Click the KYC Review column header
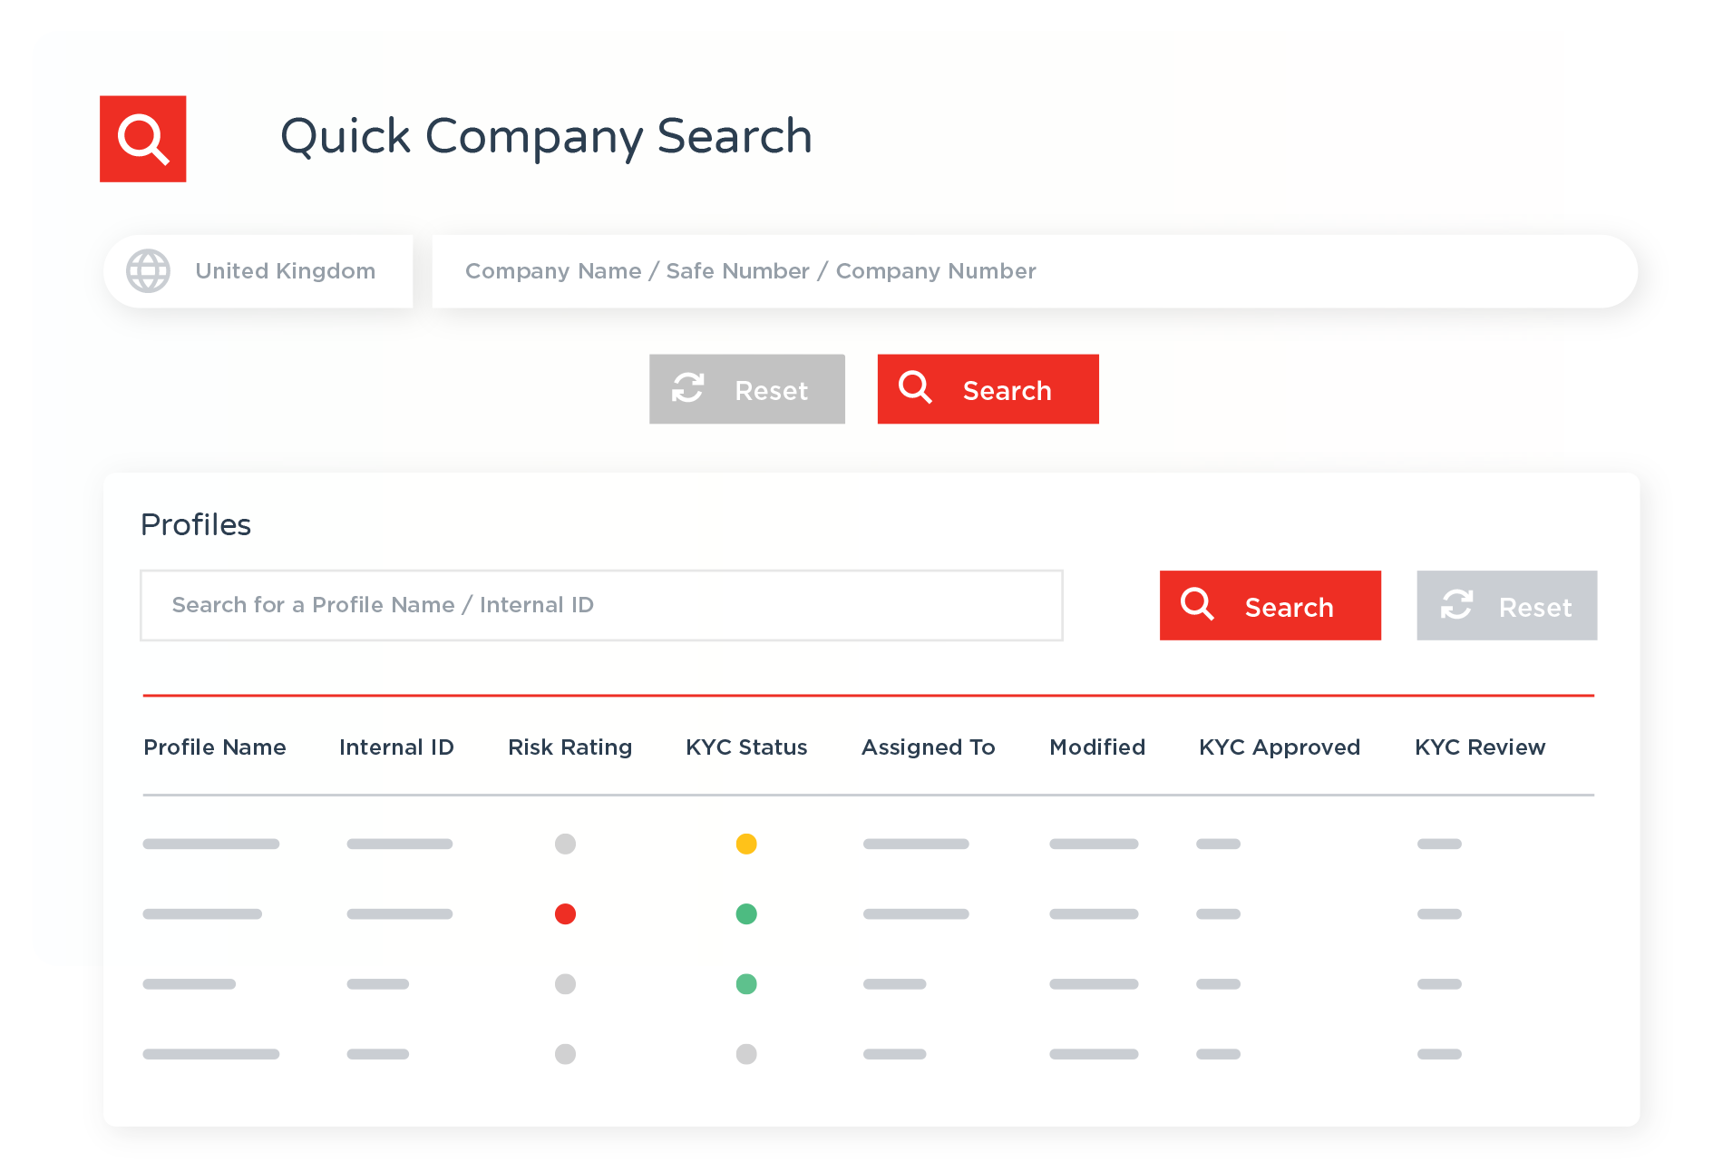1723x1162 pixels. coord(1480,747)
